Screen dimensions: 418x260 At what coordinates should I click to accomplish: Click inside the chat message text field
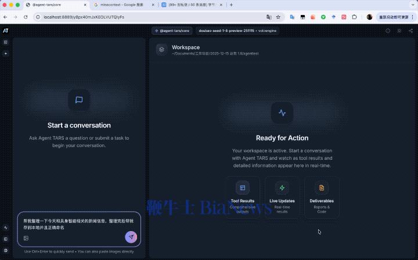click(x=75, y=224)
